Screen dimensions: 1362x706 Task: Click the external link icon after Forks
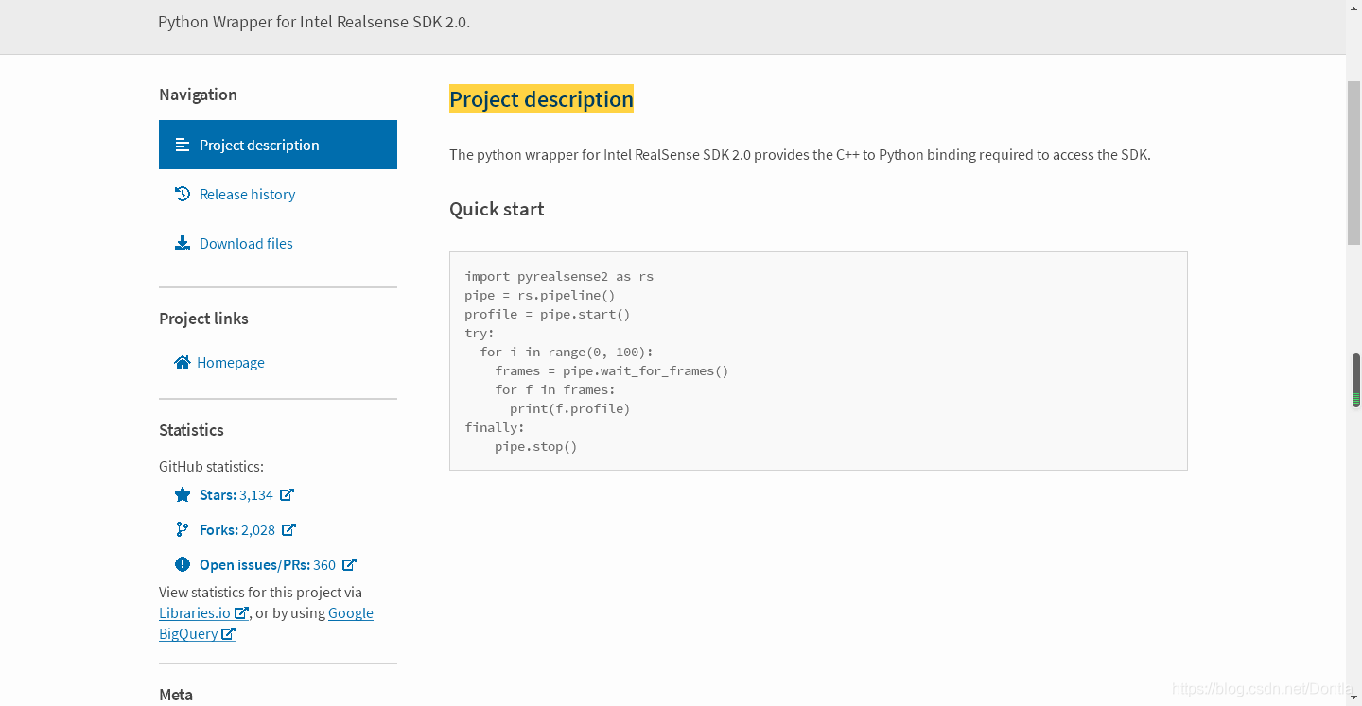[x=289, y=529]
